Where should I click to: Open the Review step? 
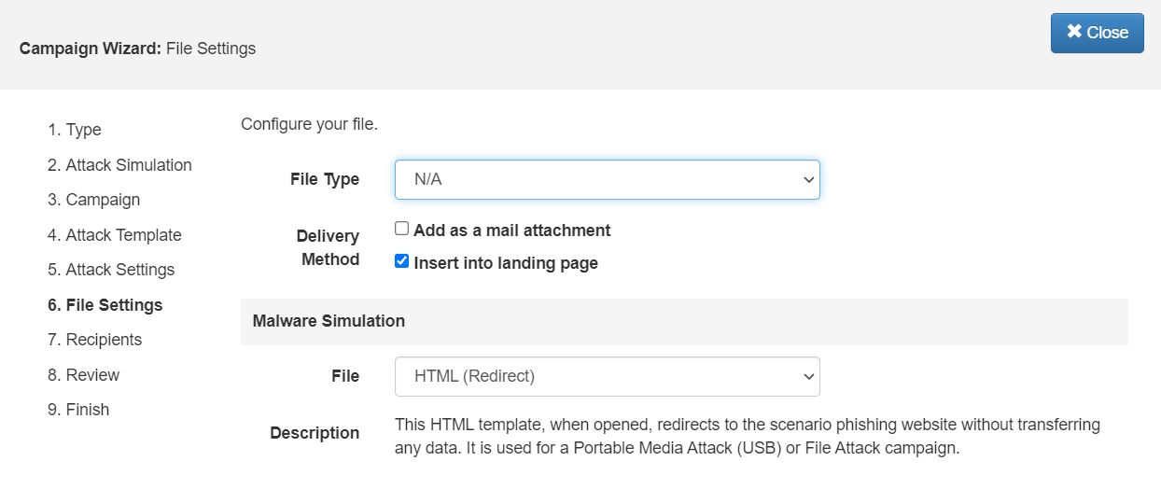click(83, 375)
